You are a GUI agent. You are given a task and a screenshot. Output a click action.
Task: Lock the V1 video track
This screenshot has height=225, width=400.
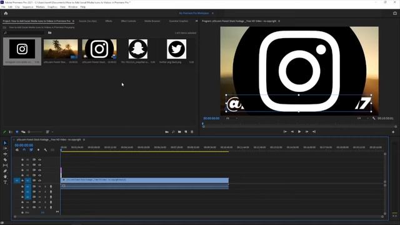pyautogui.click(x=22, y=181)
